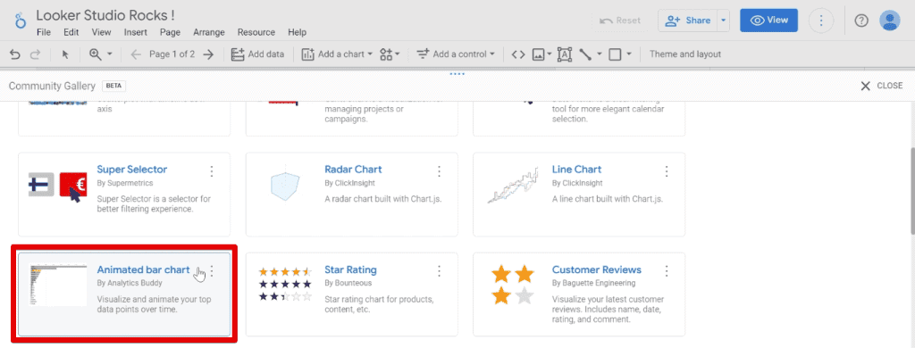Open the File menu

click(43, 33)
